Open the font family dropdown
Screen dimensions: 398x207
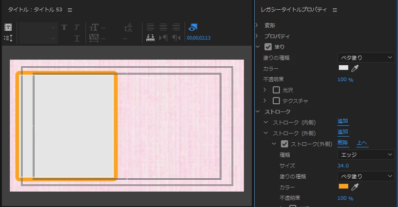39,27
